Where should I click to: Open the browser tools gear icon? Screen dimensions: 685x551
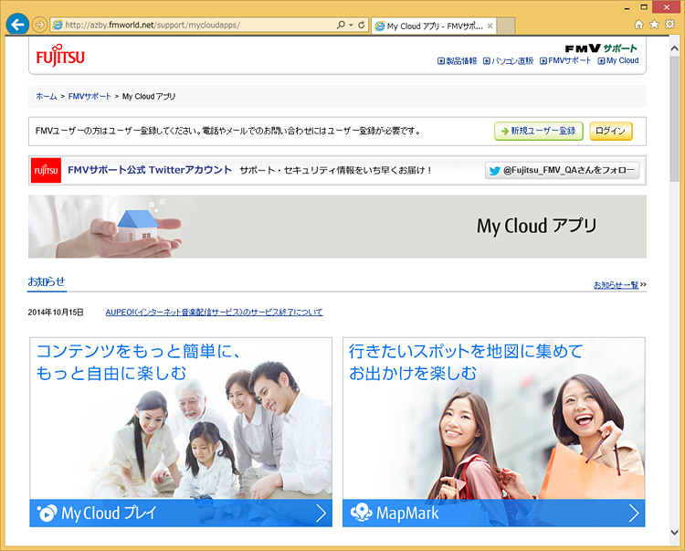point(669,25)
